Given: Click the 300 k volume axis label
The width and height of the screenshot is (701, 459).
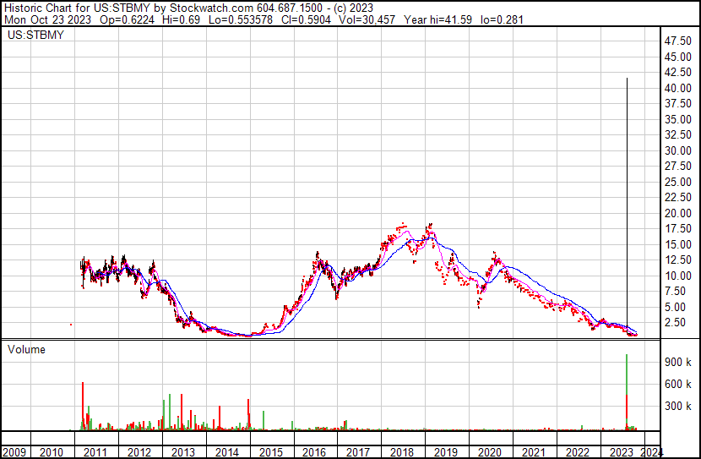Looking at the screenshot, I should (x=677, y=406).
